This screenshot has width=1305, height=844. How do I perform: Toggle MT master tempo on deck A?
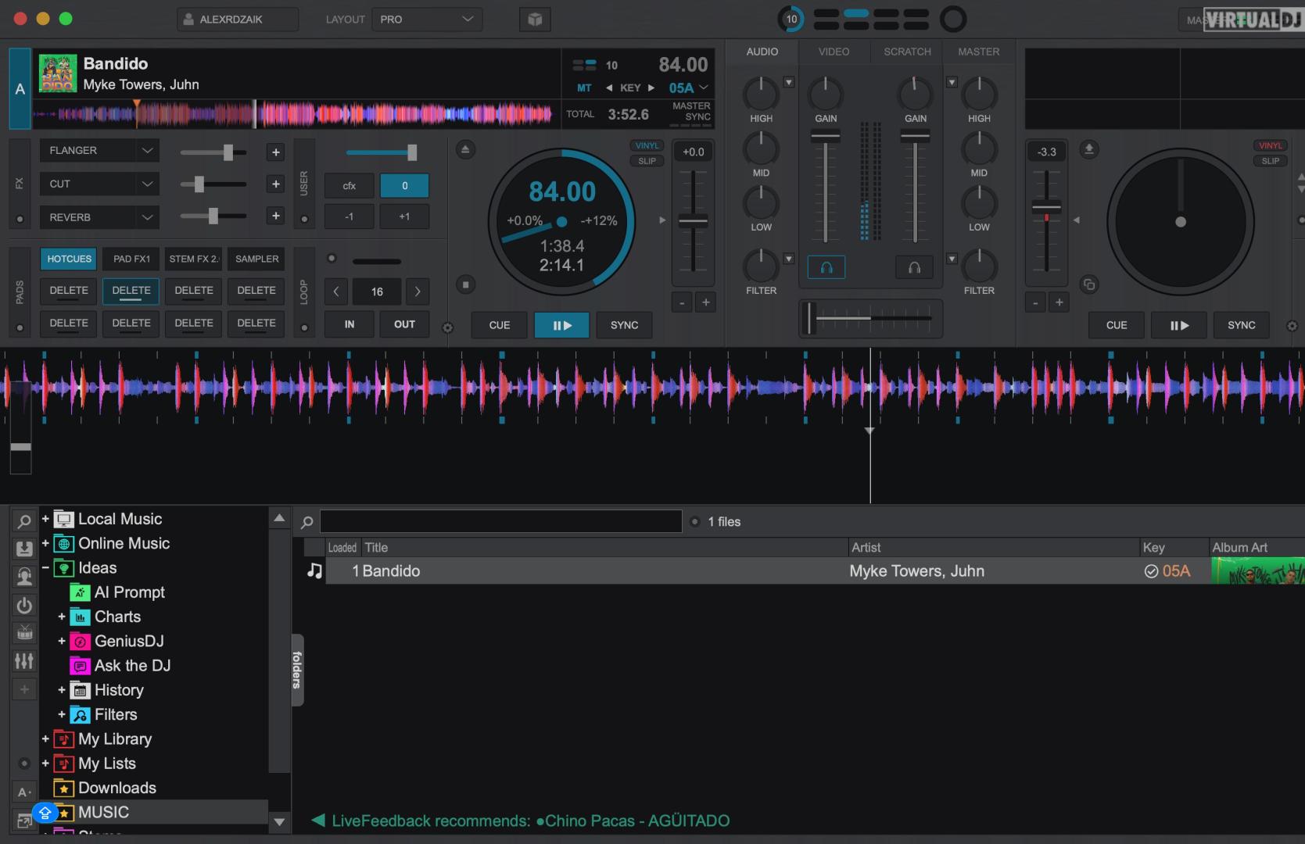[584, 88]
